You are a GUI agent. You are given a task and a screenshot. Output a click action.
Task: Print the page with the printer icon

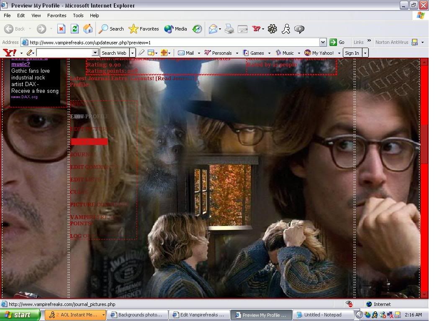(x=229, y=28)
